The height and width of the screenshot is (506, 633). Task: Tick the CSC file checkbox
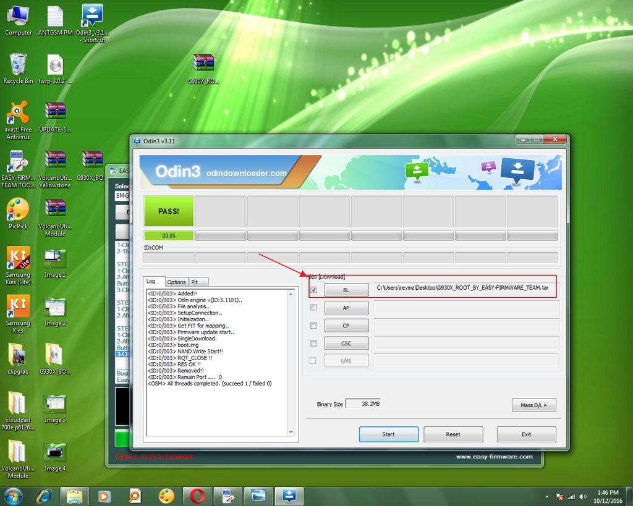point(313,343)
